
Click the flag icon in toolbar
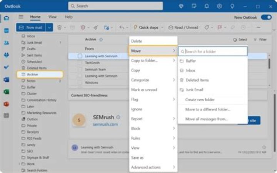[220, 27]
